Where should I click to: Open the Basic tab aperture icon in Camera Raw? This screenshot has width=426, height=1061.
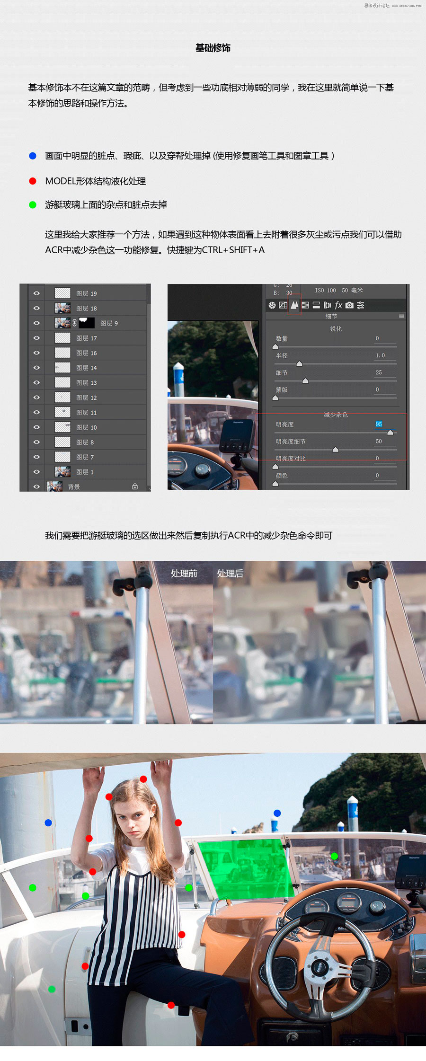[x=272, y=305]
